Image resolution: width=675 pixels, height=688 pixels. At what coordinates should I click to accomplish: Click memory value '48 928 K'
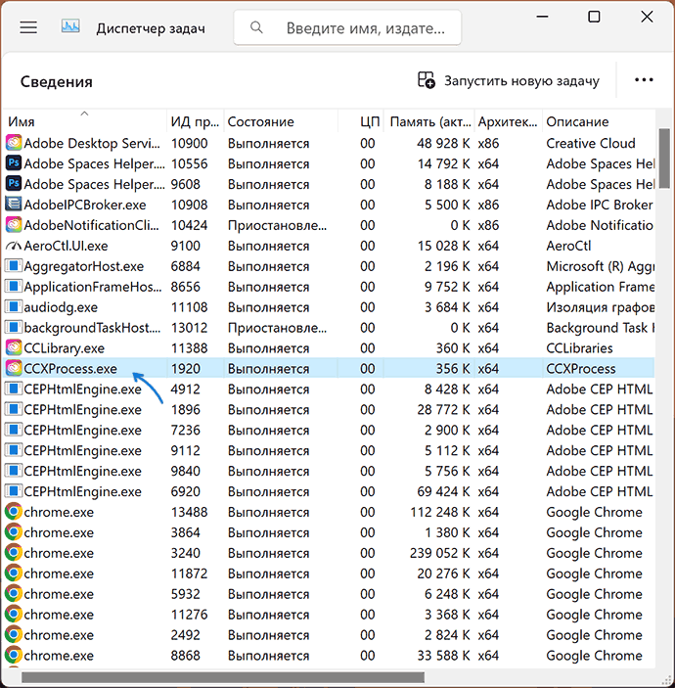click(443, 143)
